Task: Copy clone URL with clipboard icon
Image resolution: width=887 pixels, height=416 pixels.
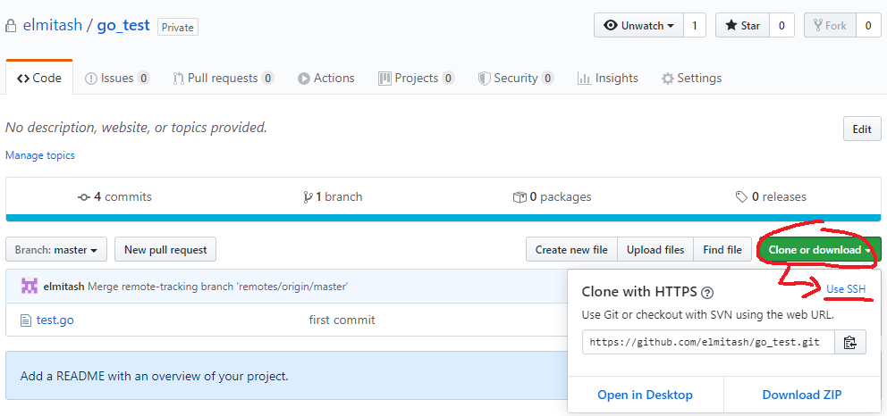Action: coord(850,342)
